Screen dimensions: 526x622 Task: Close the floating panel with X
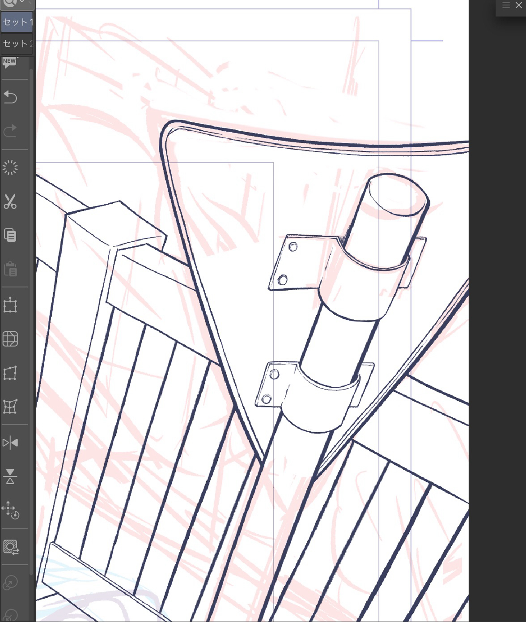coord(519,5)
